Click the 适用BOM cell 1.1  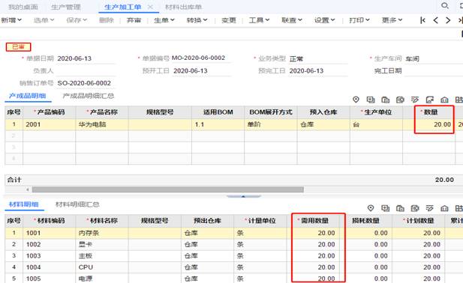click(218, 124)
